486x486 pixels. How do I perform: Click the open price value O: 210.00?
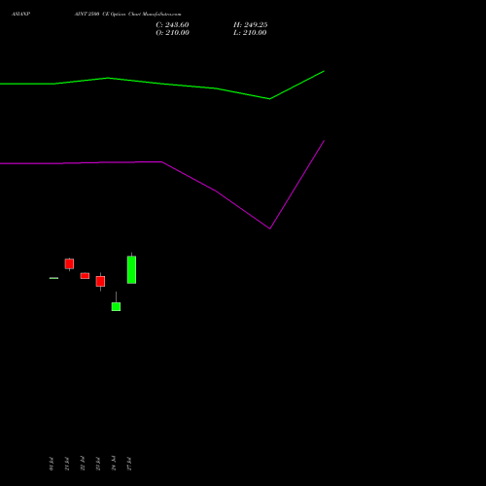click(172, 33)
